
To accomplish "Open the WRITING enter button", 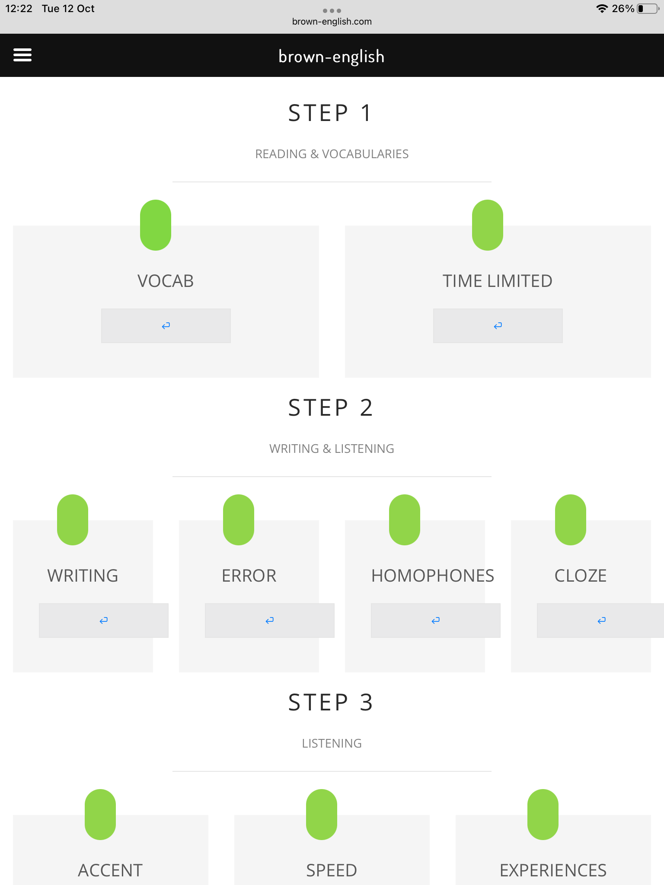I will [104, 621].
